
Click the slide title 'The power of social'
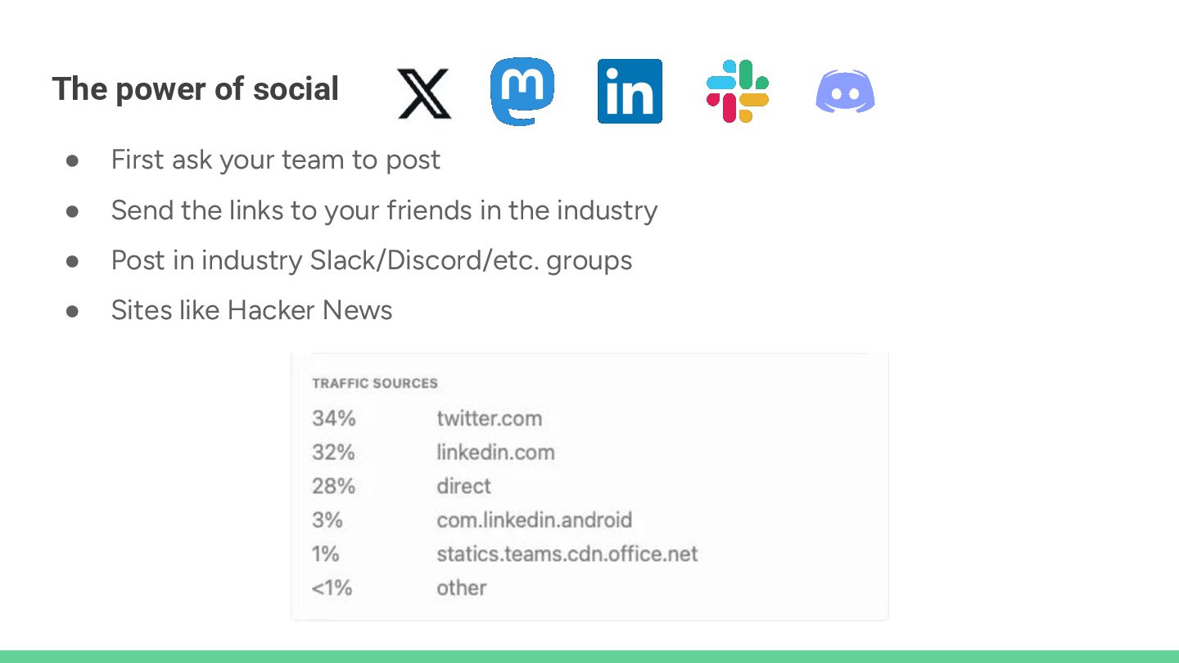(x=196, y=88)
